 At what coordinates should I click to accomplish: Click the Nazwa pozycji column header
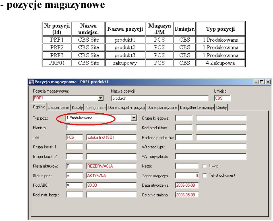[x=125, y=29]
